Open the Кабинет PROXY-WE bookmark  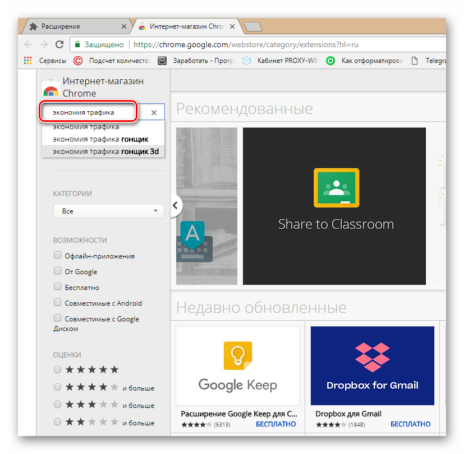point(279,61)
